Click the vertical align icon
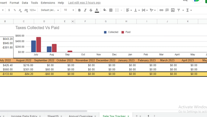The height and width of the screenshot is (117, 207). [135, 10]
